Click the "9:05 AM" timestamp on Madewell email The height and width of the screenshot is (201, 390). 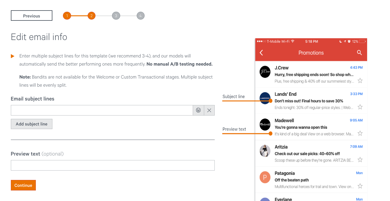pos(356,120)
